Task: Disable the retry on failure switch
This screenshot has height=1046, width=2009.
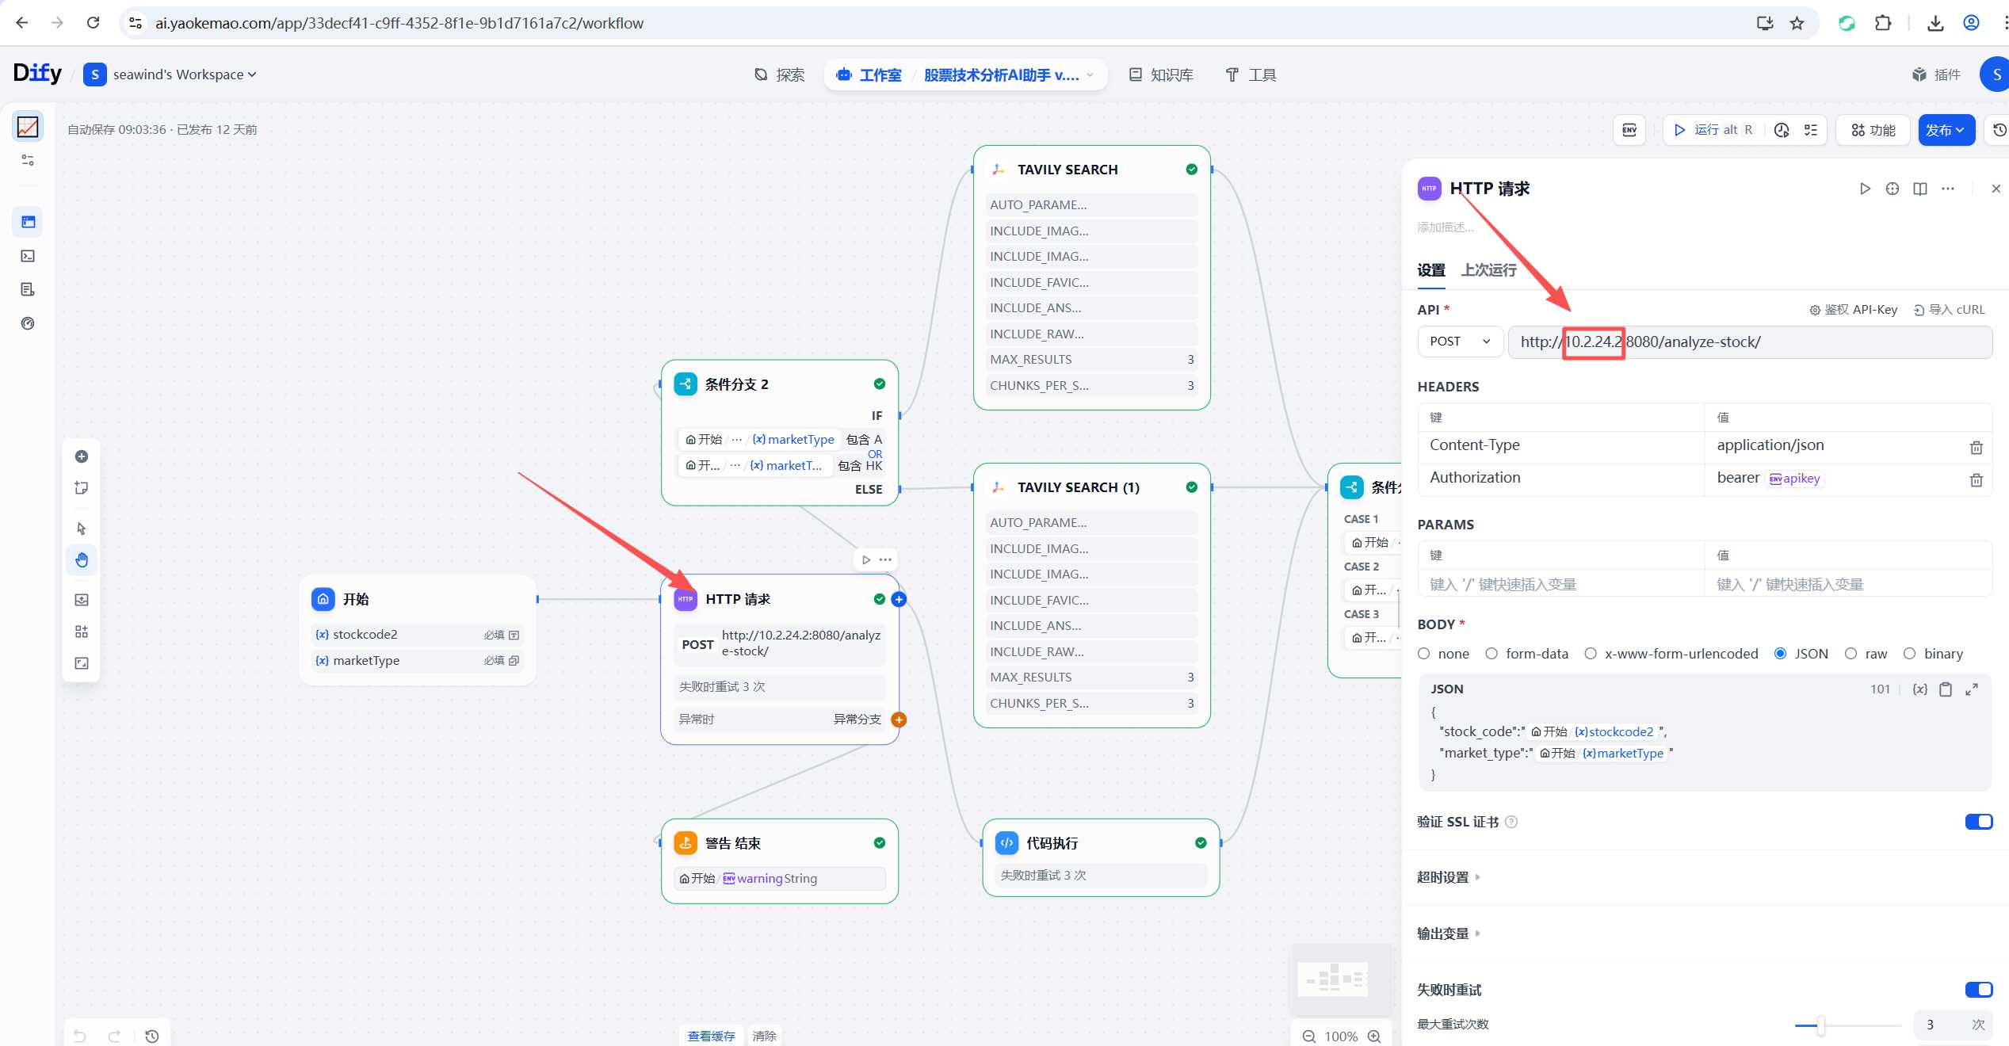Action: [x=1978, y=990]
